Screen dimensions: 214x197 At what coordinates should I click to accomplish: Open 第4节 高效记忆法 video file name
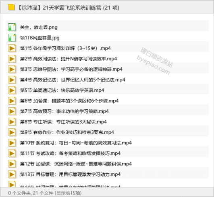point(73,80)
